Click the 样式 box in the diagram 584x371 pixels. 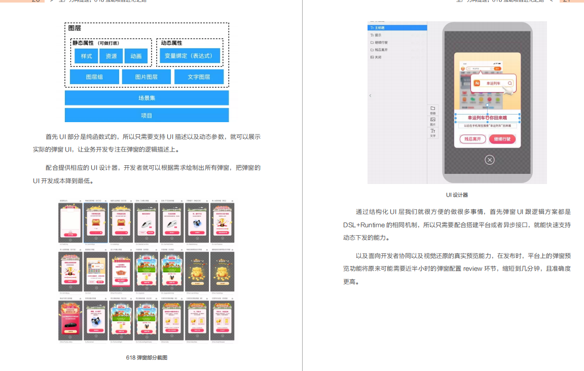(86, 56)
